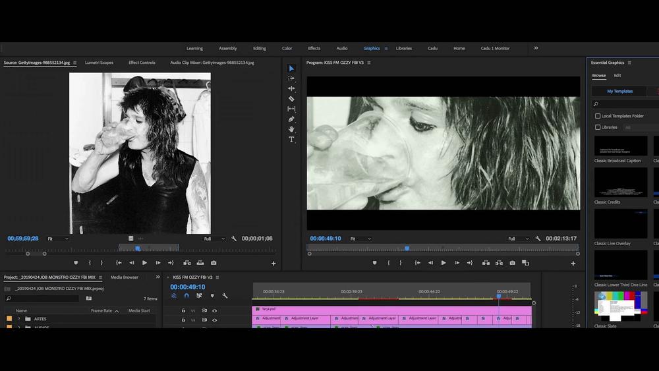Switch to Audio workspace
The image size is (659, 371).
(x=342, y=48)
